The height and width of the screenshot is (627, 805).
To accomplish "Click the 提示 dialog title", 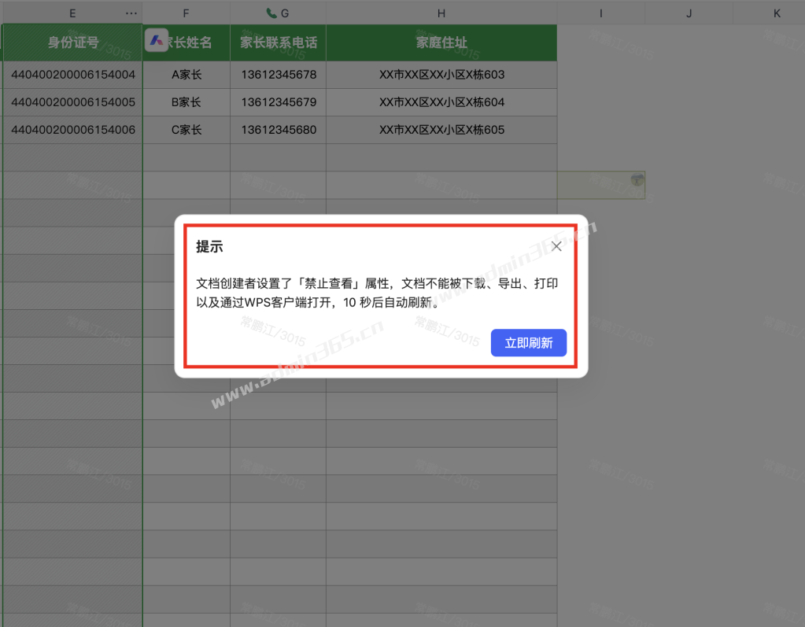I will tap(209, 246).
